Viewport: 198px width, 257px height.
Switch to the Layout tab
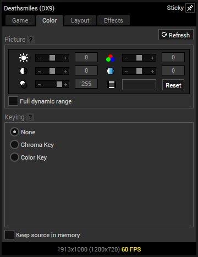pyautogui.click(x=80, y=20)
